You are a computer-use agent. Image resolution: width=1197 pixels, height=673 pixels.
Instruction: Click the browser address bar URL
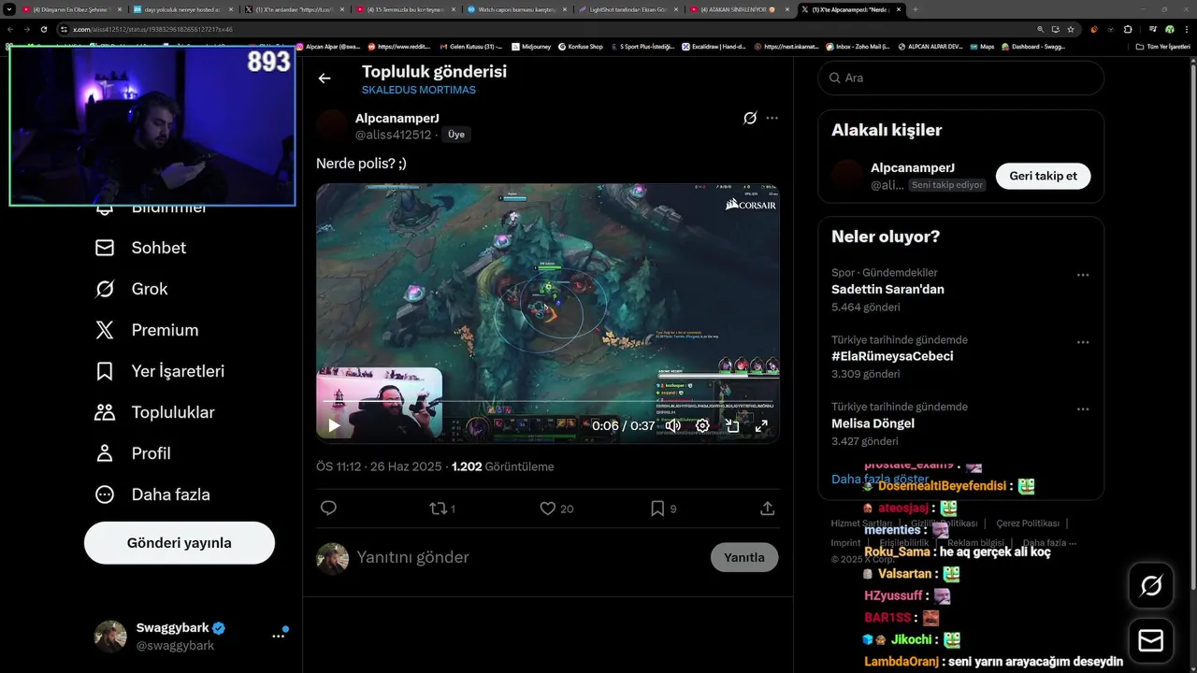(x=152, y=29)
